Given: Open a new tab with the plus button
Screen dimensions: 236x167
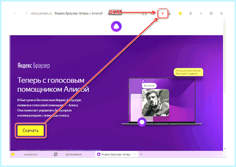Looking at the screenshot, I should (141, 154).
